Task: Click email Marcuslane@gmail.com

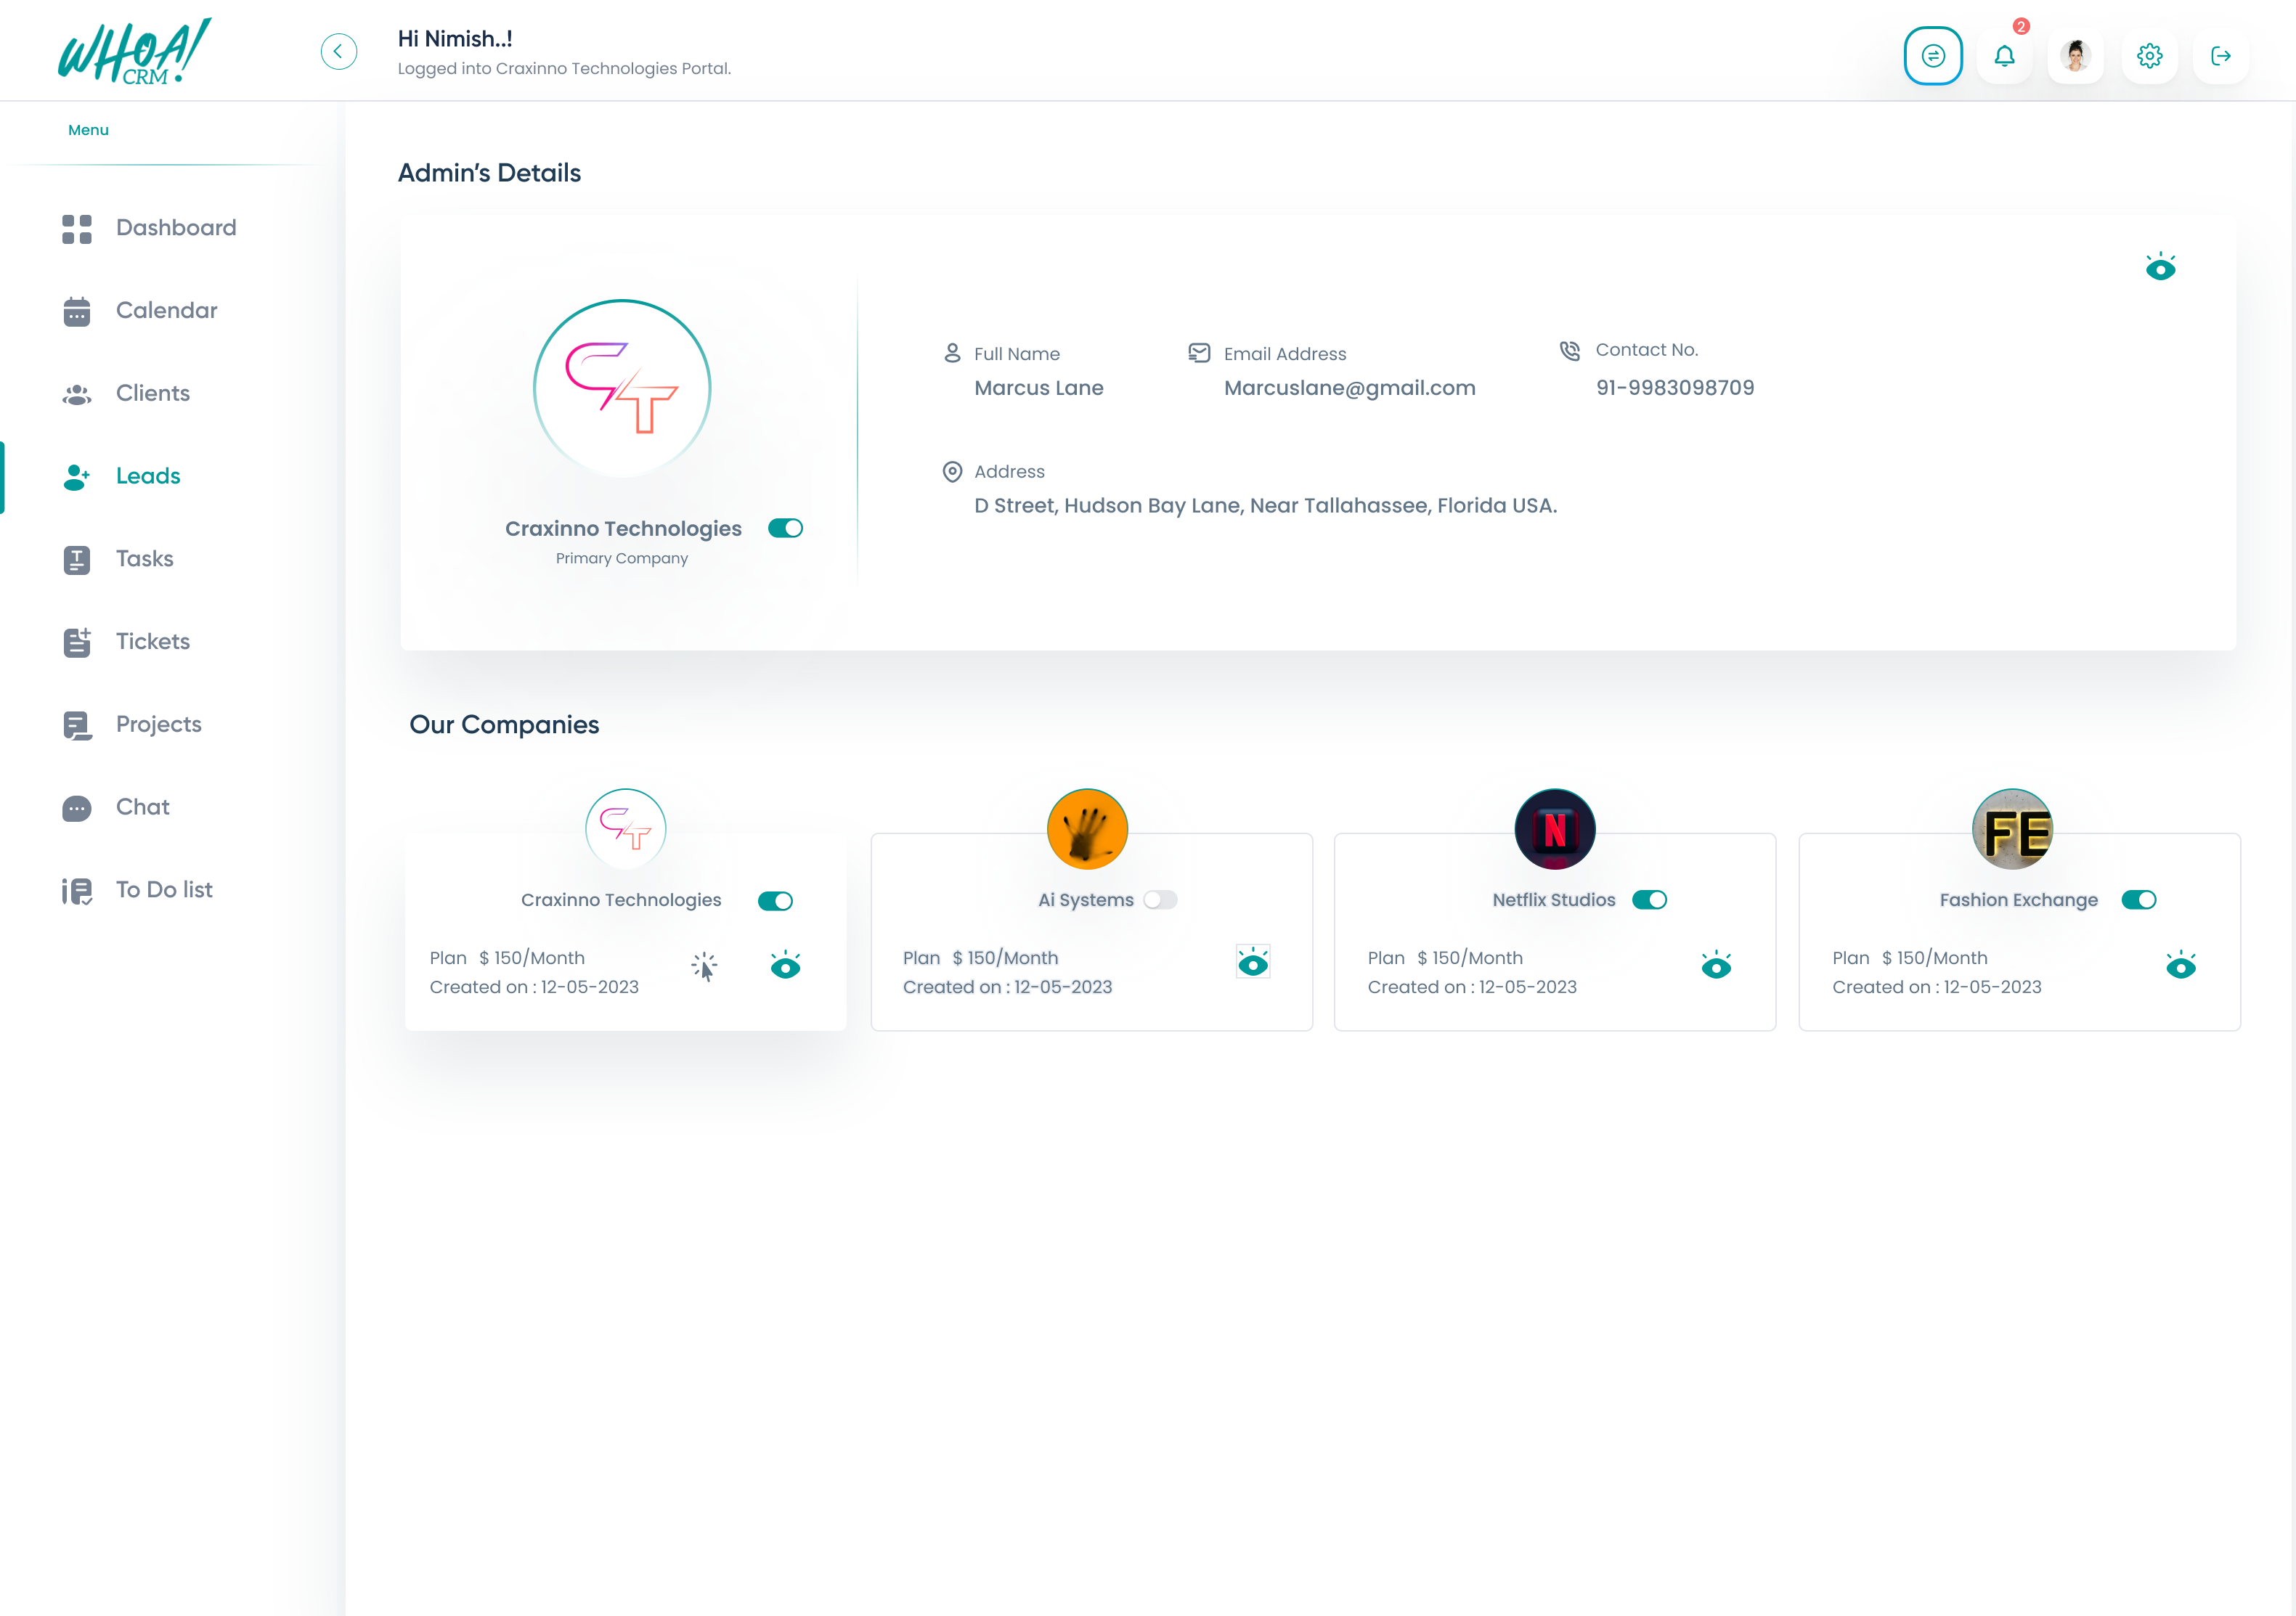Action: (x=1350, y=388)
